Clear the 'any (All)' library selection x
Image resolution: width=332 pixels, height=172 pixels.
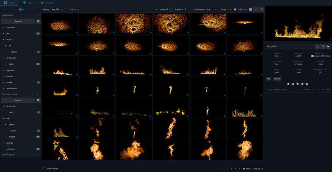pos(60,9)
